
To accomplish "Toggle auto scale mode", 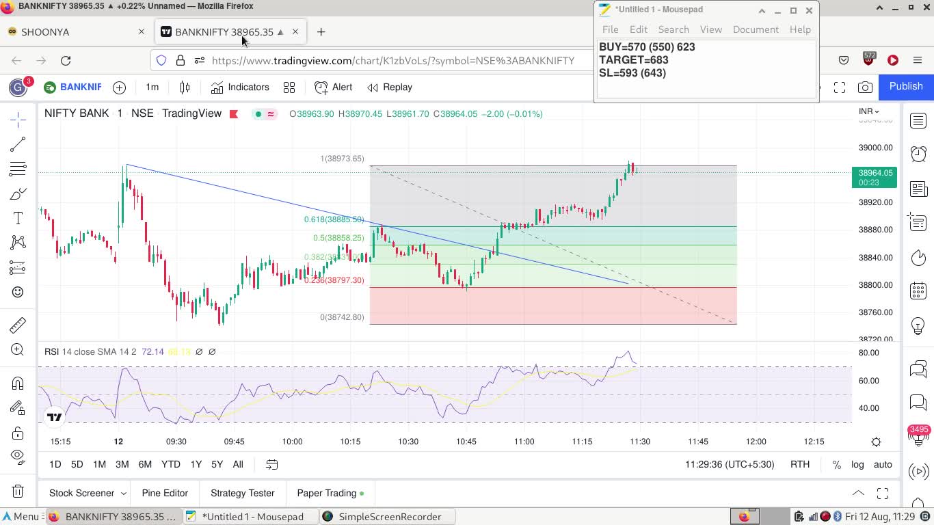I will tap(883, 464).
